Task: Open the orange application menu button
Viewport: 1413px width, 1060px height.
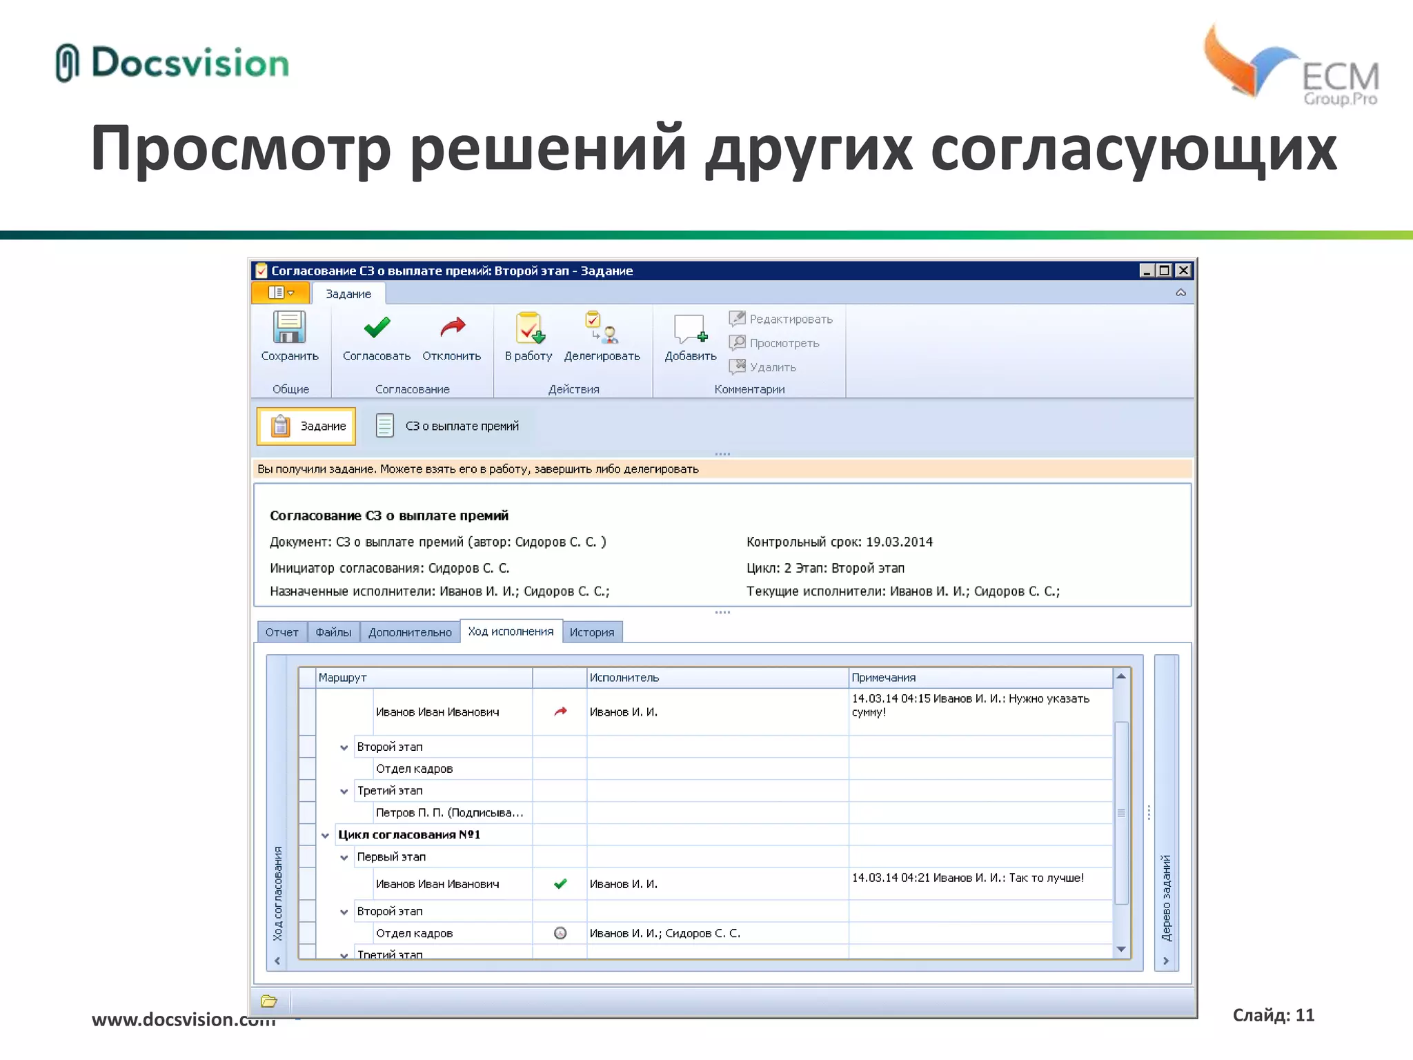Action: coord(281,293)
